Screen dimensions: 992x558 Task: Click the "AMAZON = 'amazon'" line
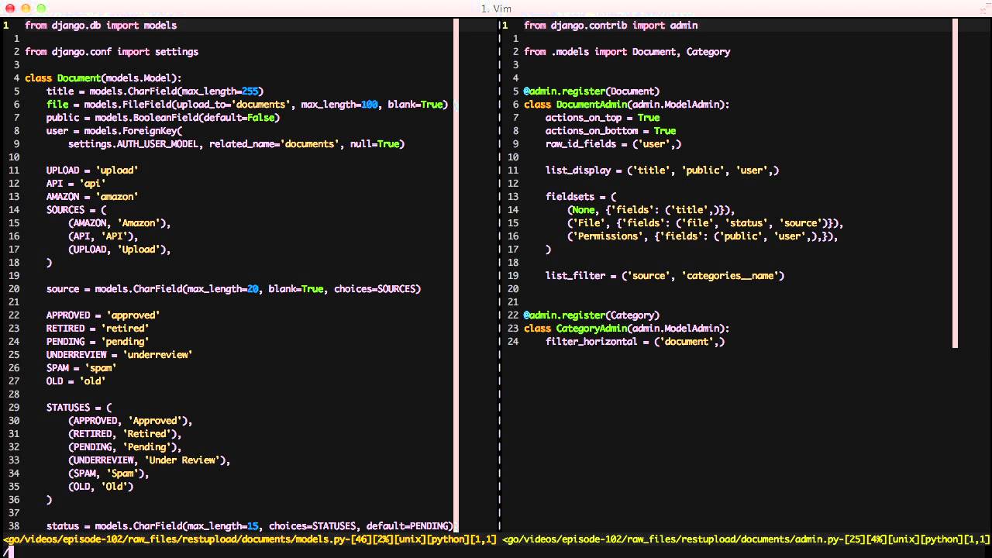92,197
